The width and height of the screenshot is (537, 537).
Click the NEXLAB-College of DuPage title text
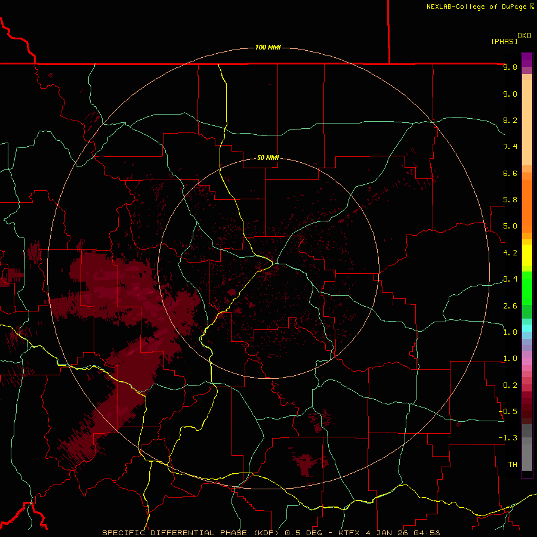point(477,7)
